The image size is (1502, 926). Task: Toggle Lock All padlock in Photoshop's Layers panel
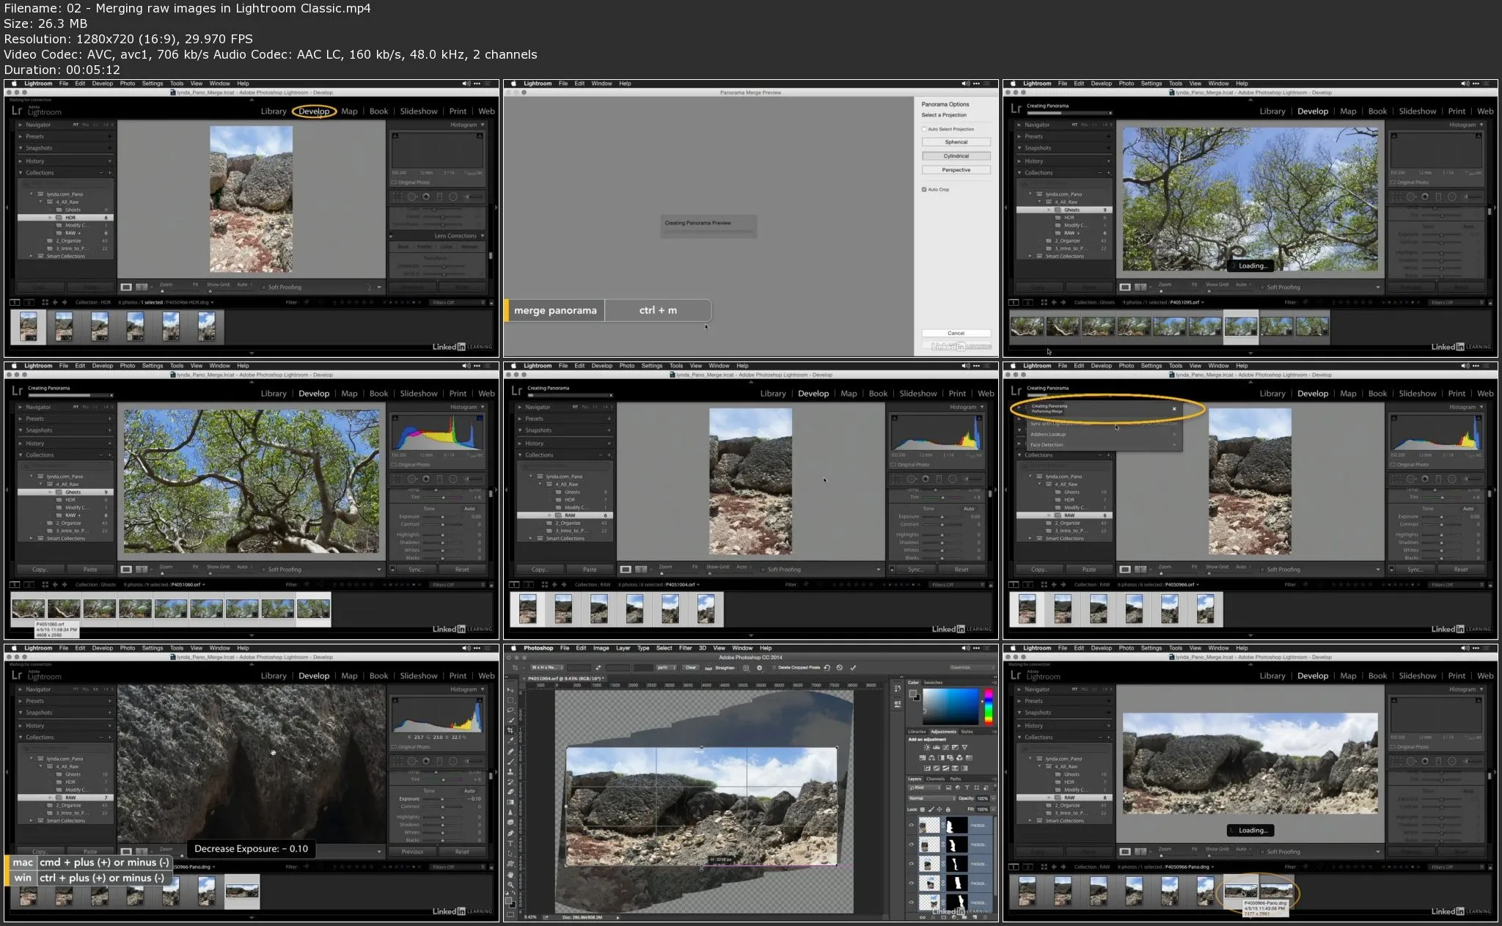[x=948, y=809]
